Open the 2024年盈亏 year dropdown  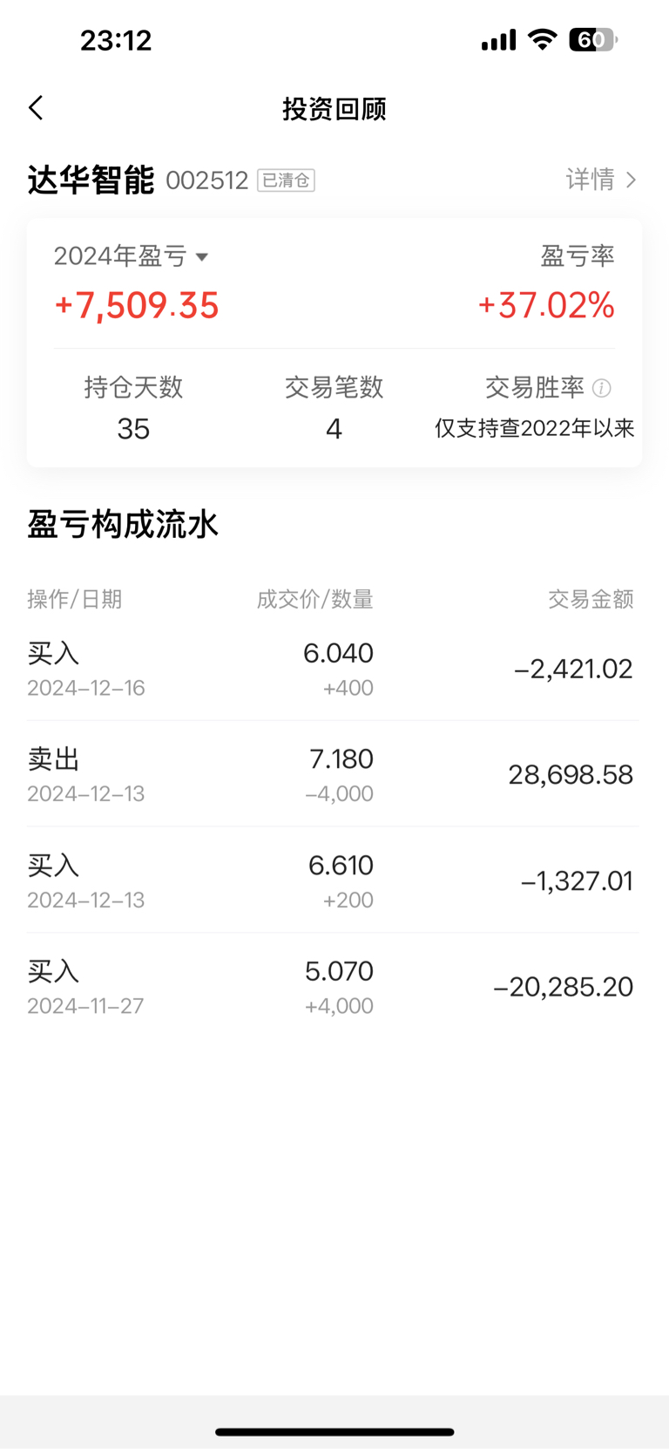pyautogui.click(x=132, y=256)
